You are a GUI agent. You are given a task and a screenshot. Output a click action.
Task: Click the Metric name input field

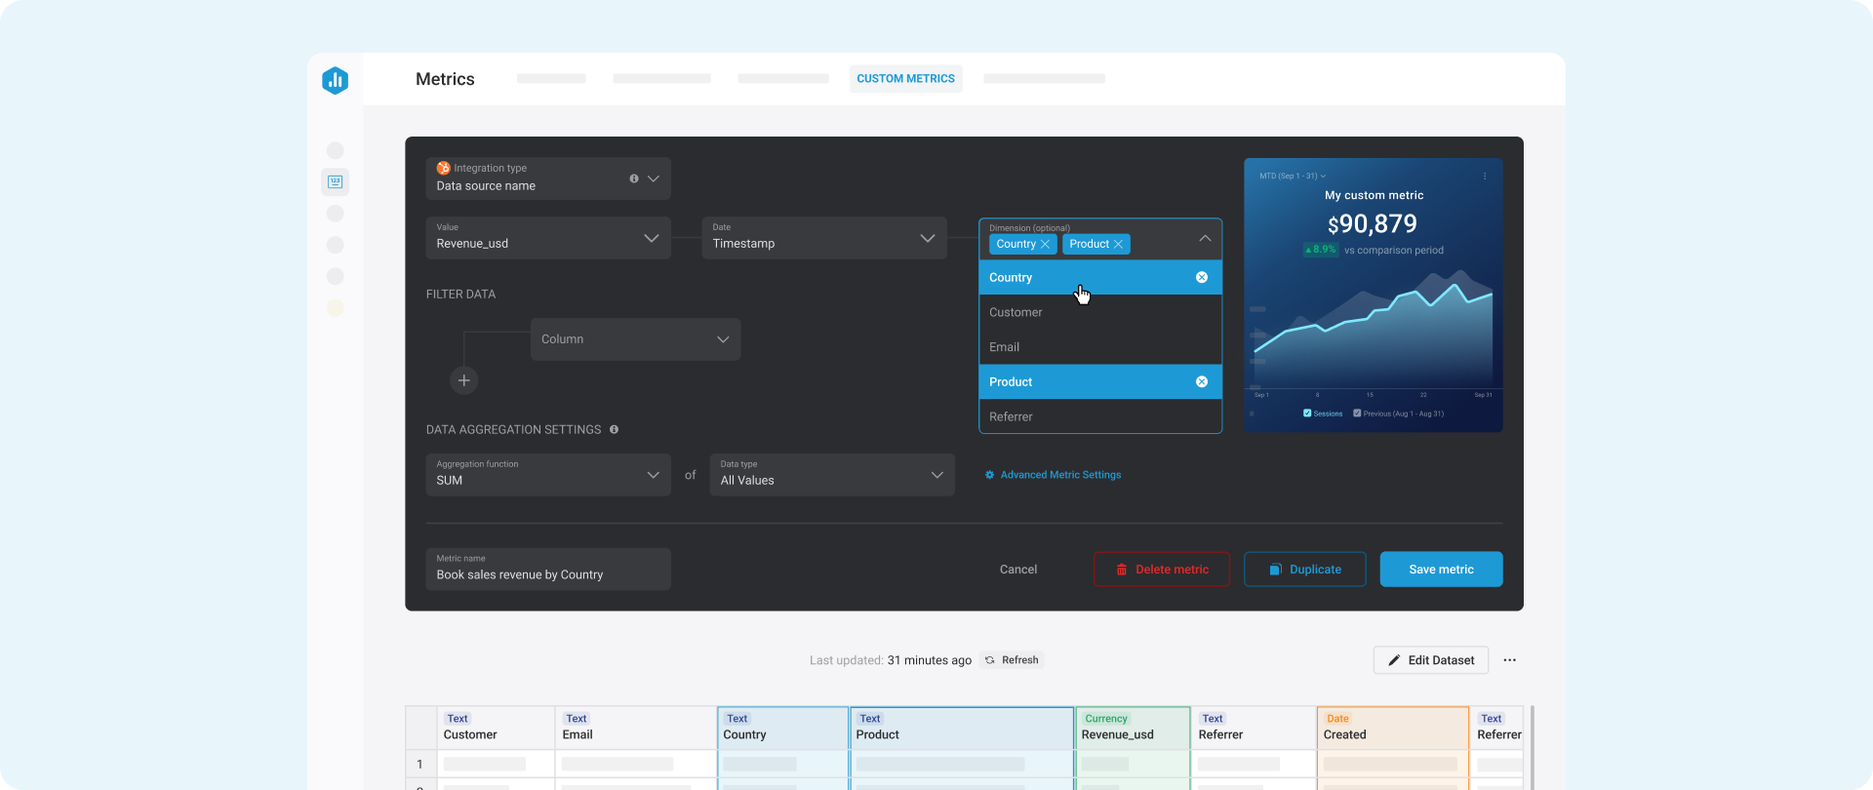(x=548, y=570)
